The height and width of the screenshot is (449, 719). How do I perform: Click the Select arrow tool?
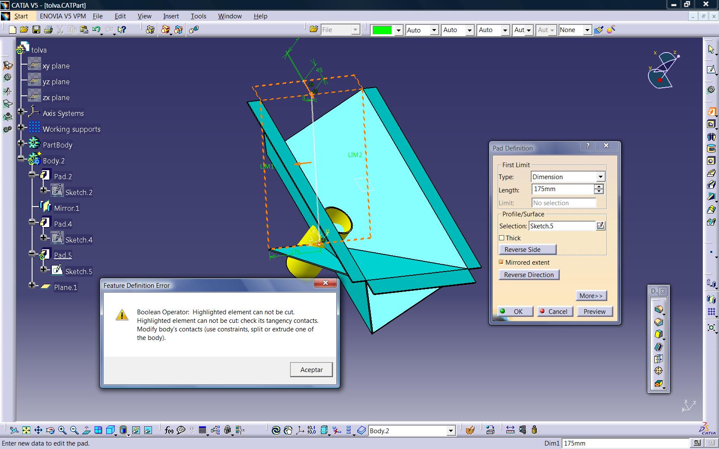[711, 50]
